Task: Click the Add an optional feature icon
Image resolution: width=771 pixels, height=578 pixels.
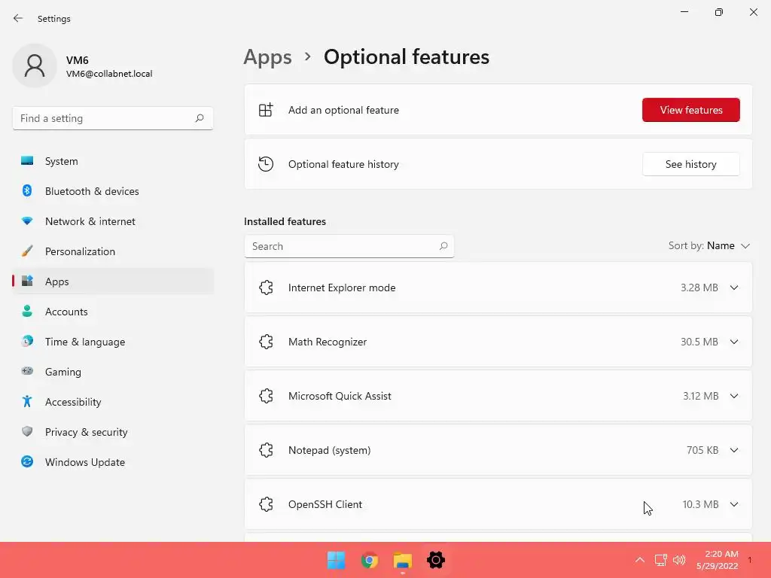Action: (266, 110)
